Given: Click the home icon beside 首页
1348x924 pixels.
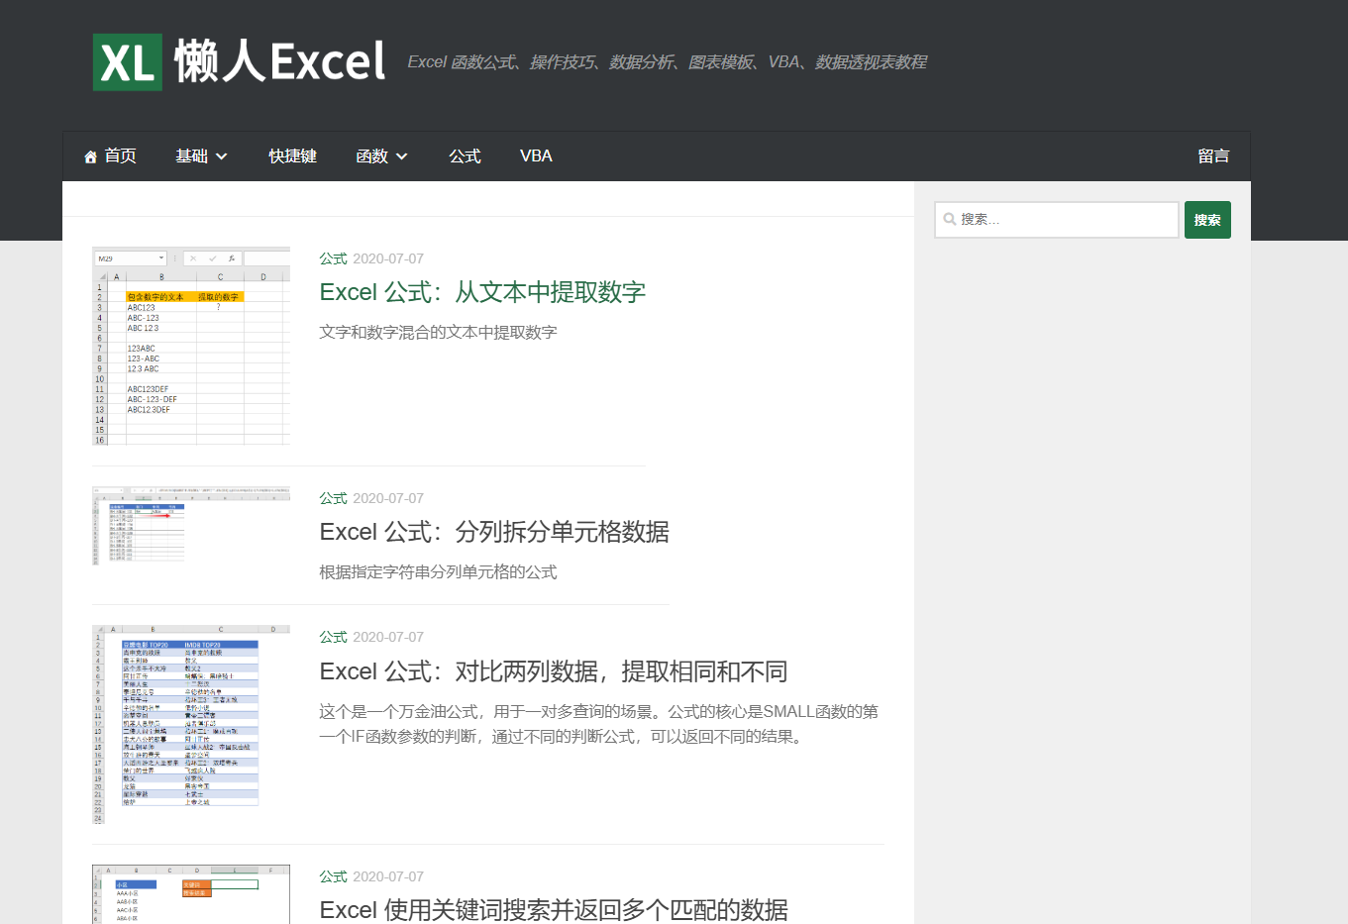Looking at the screenshot, I should (90, 156).
